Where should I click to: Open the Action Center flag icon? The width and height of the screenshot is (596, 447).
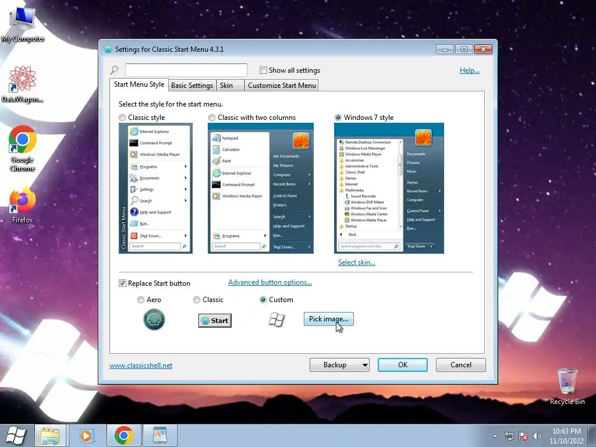[523, 436]
